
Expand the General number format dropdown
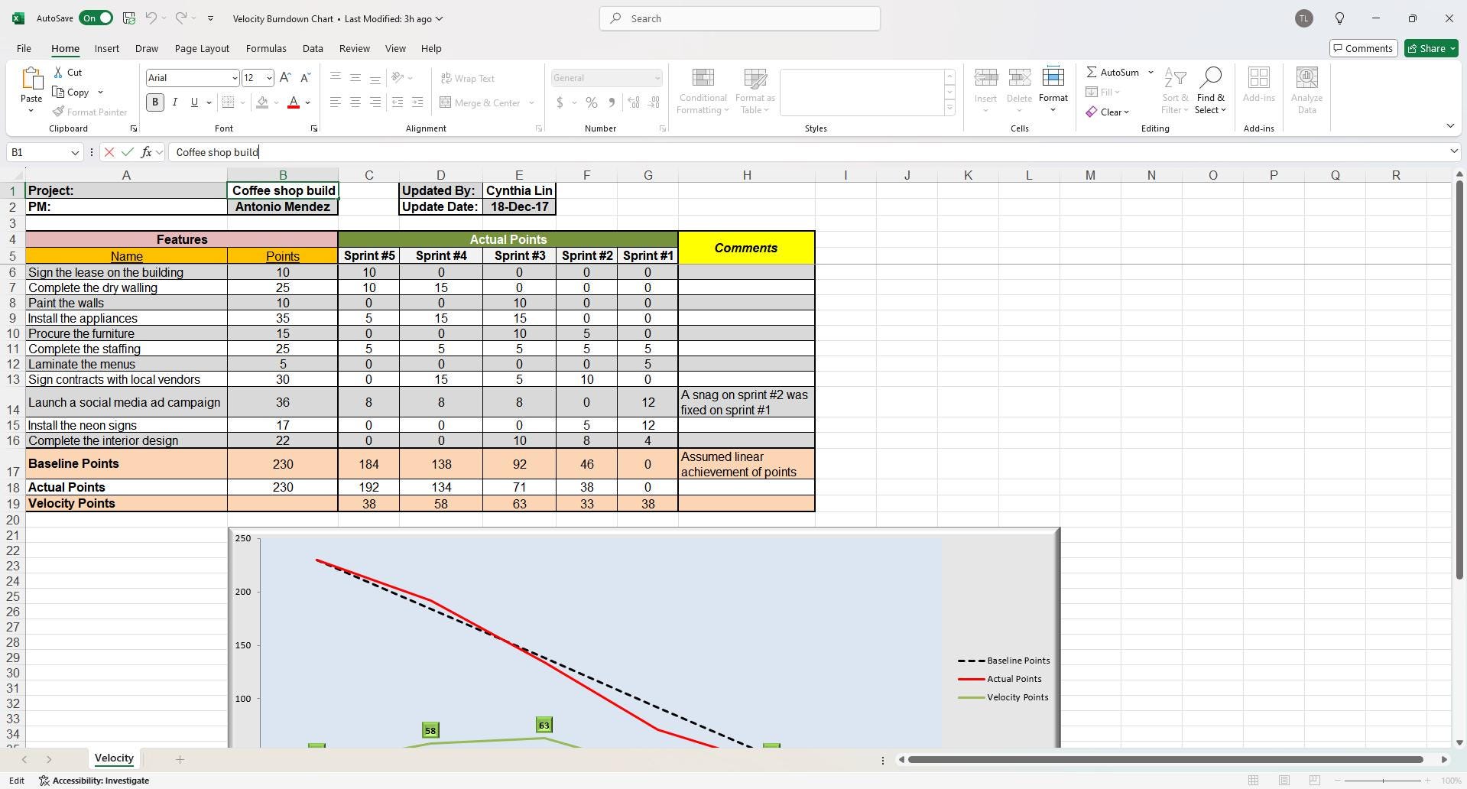pos(657,77)
